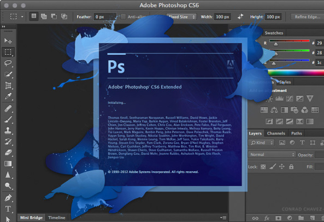Viewport: 324px width, 222px height.
Task: Add a Color Balance adjustment
Action: (x=274, y=110)
